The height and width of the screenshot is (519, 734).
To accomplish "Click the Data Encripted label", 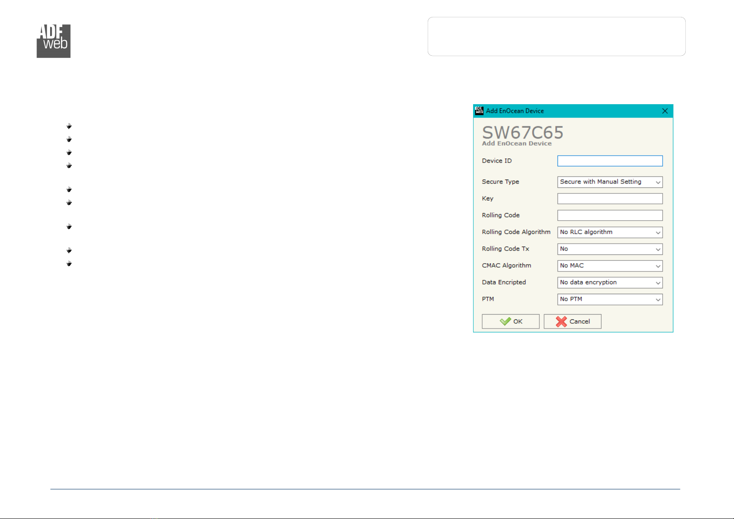I will click(504, 282).
